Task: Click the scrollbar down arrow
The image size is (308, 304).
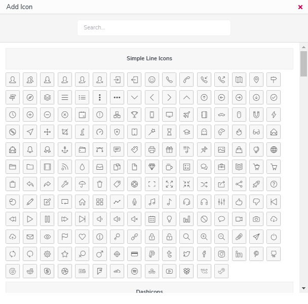Action: tap(303, 288)
